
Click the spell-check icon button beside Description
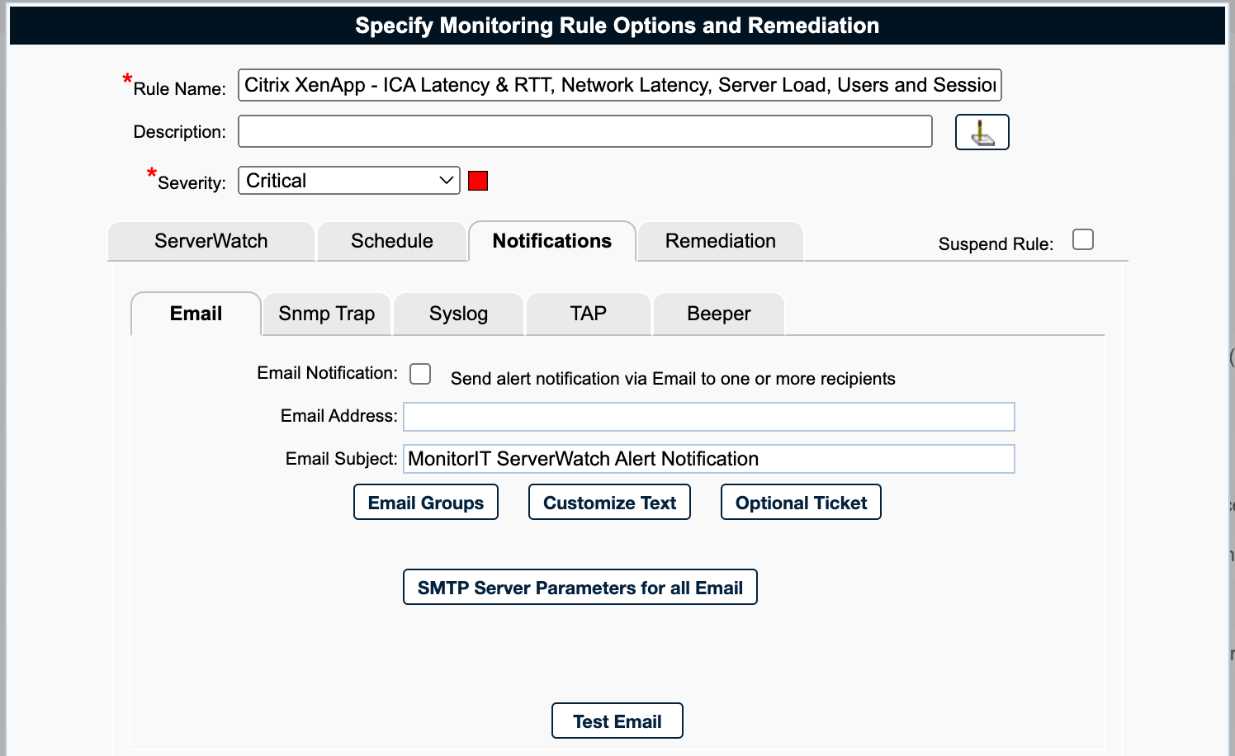(x=982, y=132)
